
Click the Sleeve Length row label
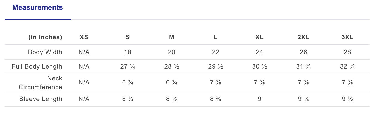coord(41,99)
